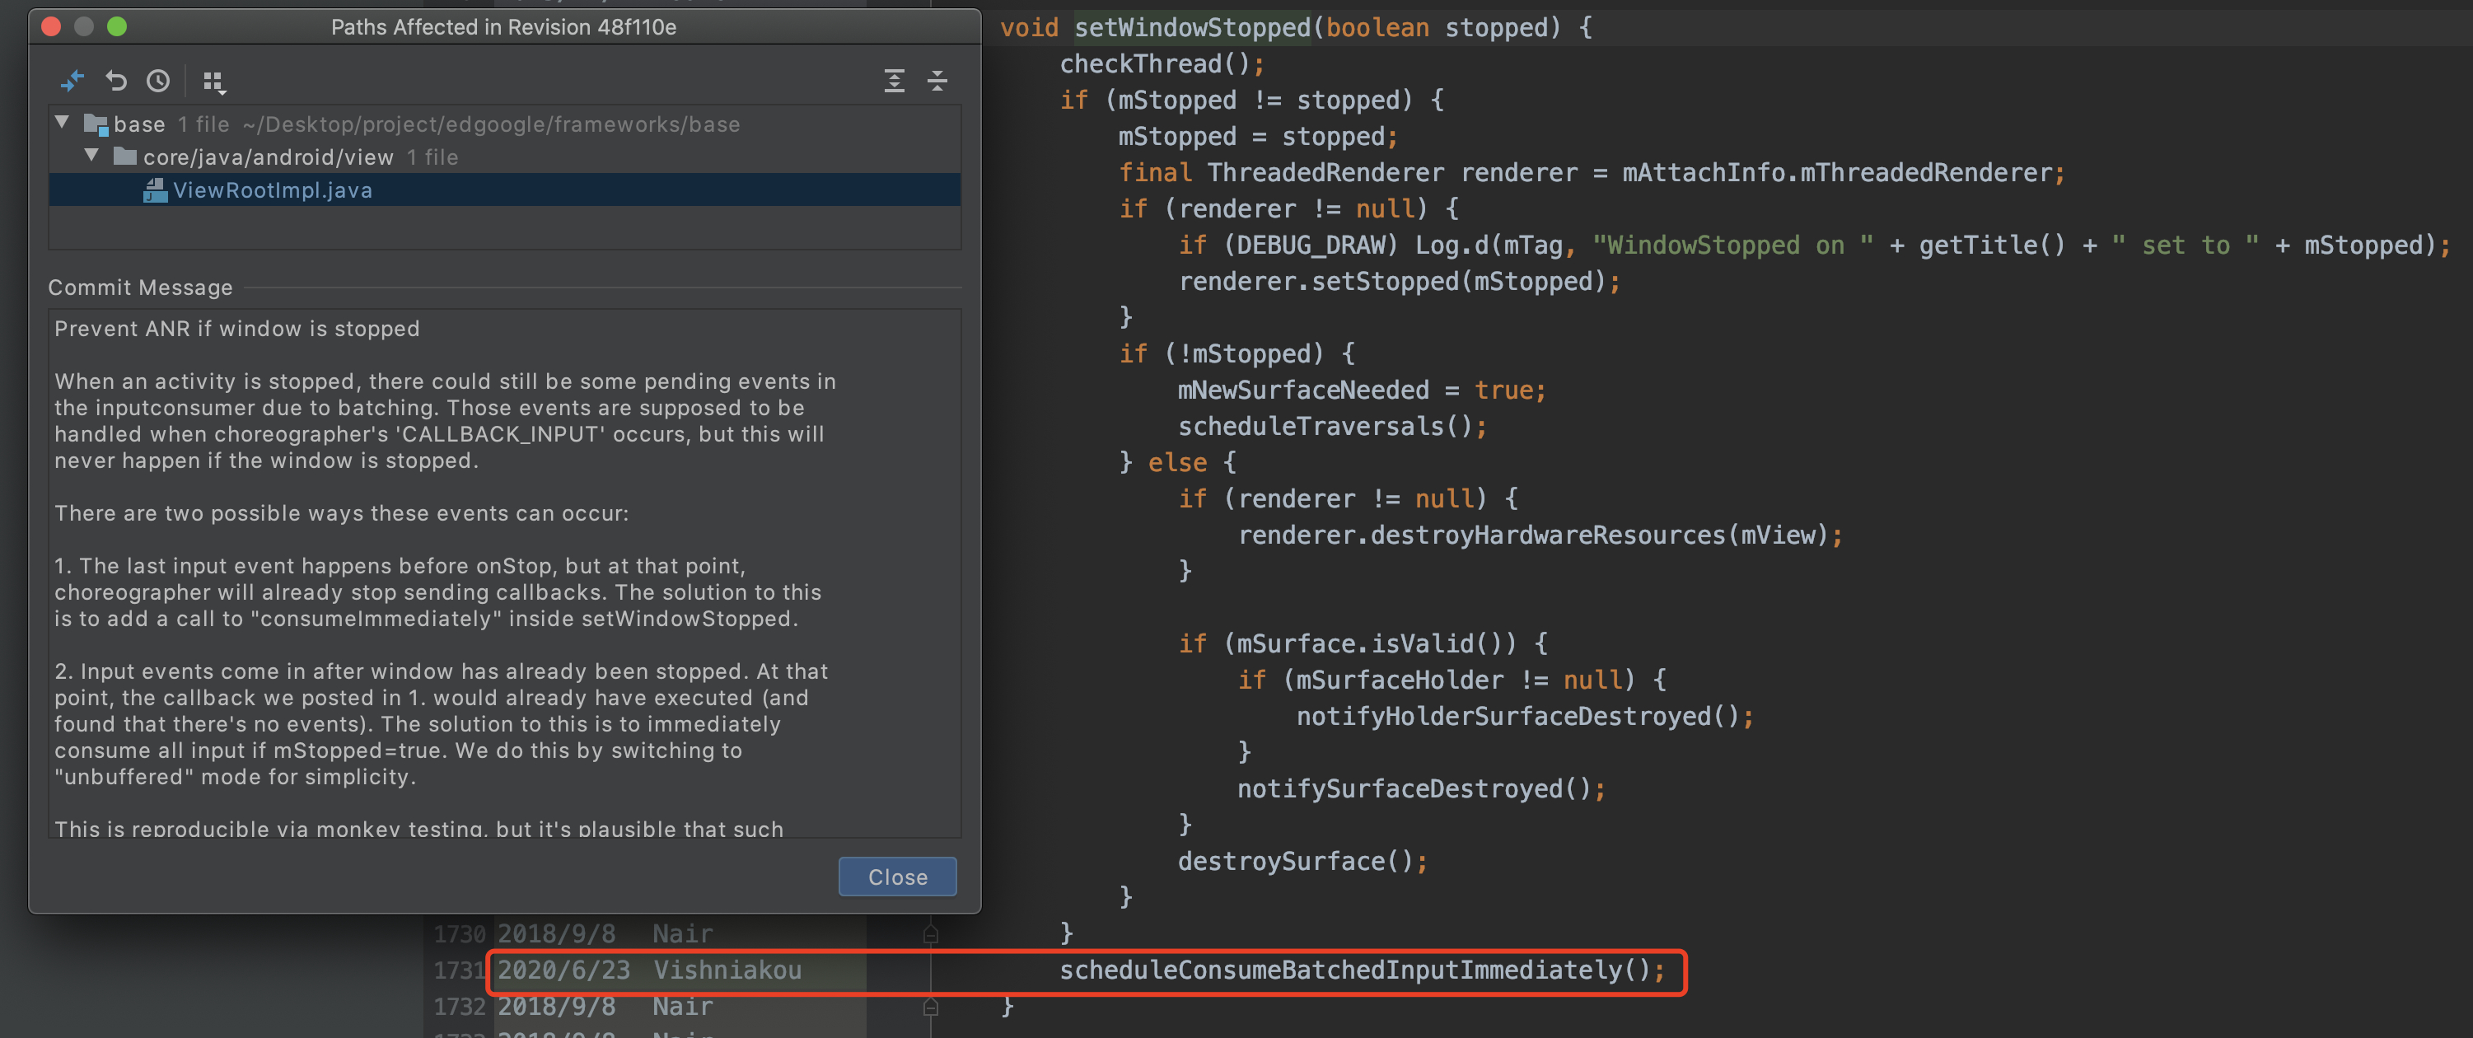This screenshot has width=2473, height=1038.
Task: Click the Revert Selected Changes icon
Action: (x=116, y=81)
